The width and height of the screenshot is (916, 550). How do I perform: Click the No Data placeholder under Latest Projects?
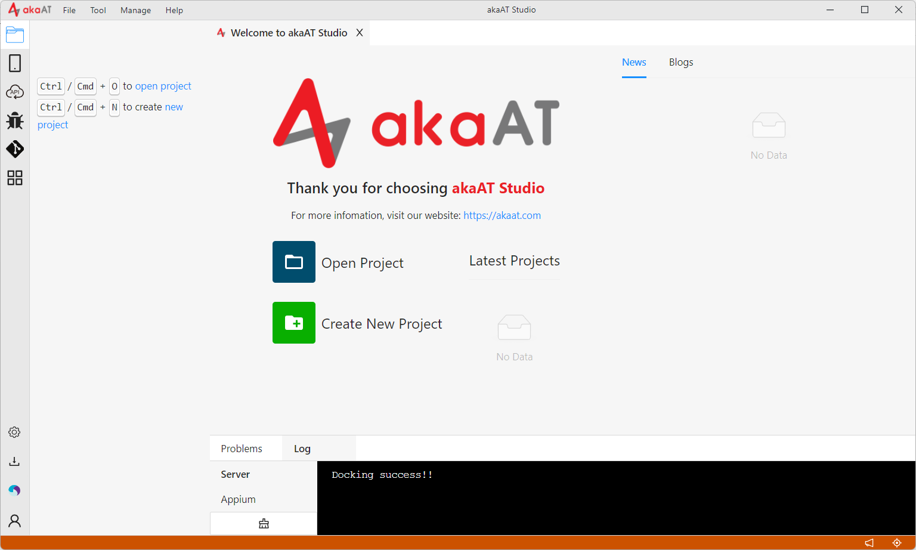pyautogui.click(x=515, y=338)
